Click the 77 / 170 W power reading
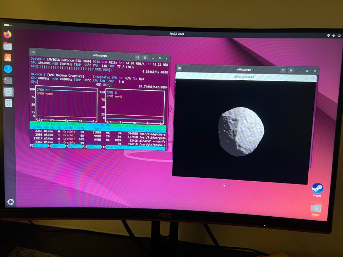Viewport: 343px width, 257px height. 125,66
